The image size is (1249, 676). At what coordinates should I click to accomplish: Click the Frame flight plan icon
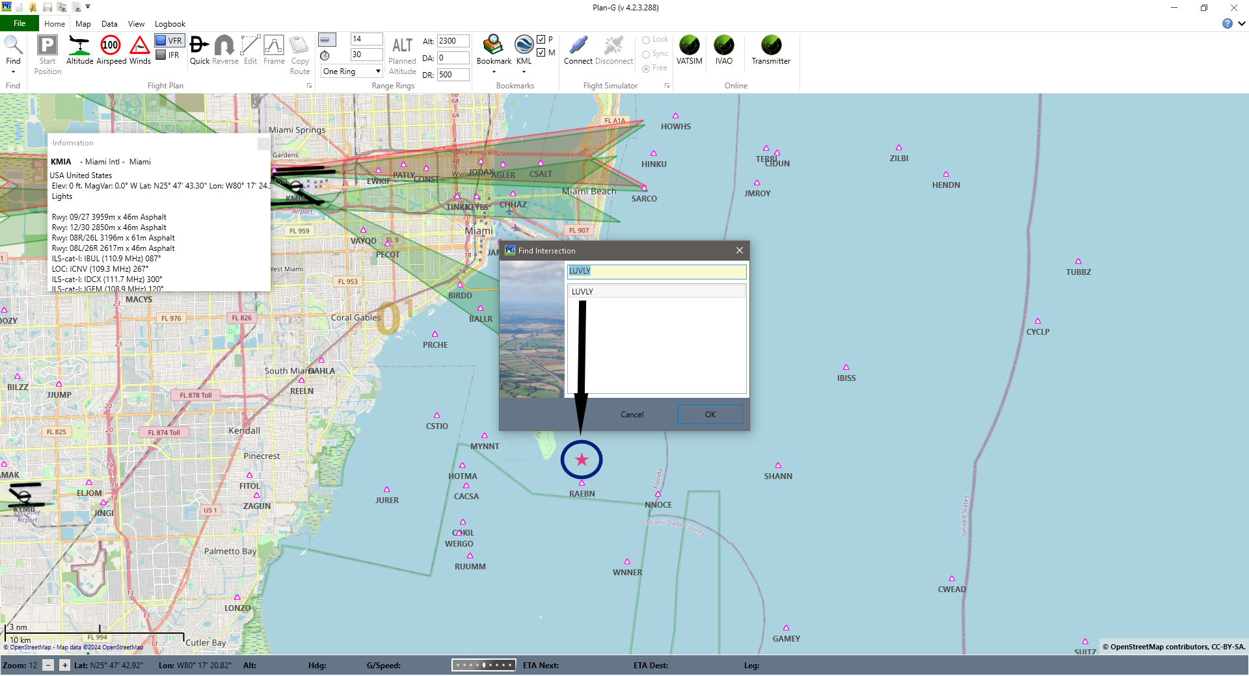(x=274, y=45)
